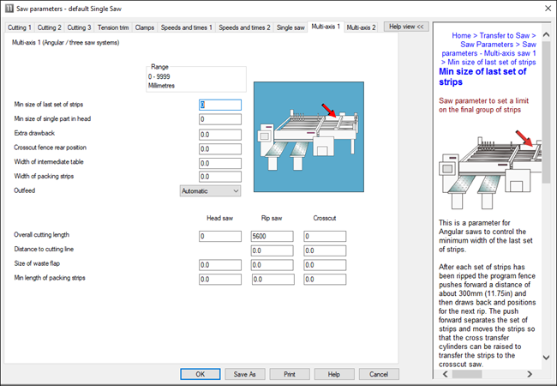Click the Rip saw overall cutting length field
Image resolution: width=557 pixels, height=386 pixels.
[273, 236]
